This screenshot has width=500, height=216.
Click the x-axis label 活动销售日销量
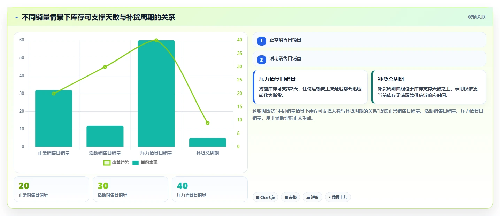pos(105,153)
